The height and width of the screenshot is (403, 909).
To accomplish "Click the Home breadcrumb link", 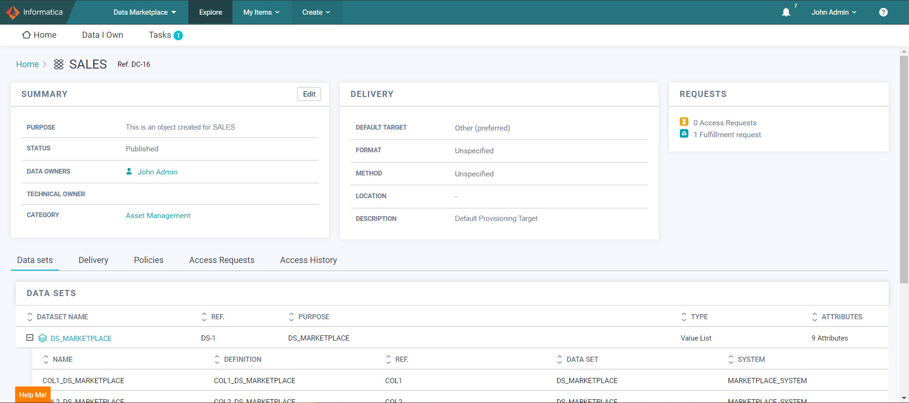I will [x=27, y=64].
